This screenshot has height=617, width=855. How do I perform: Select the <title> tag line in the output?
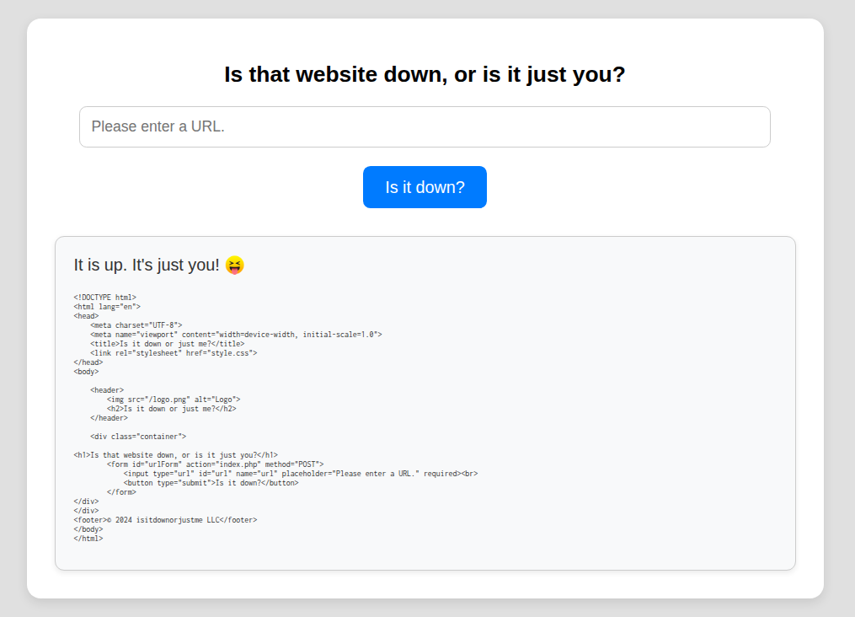(x=167, y=343)
